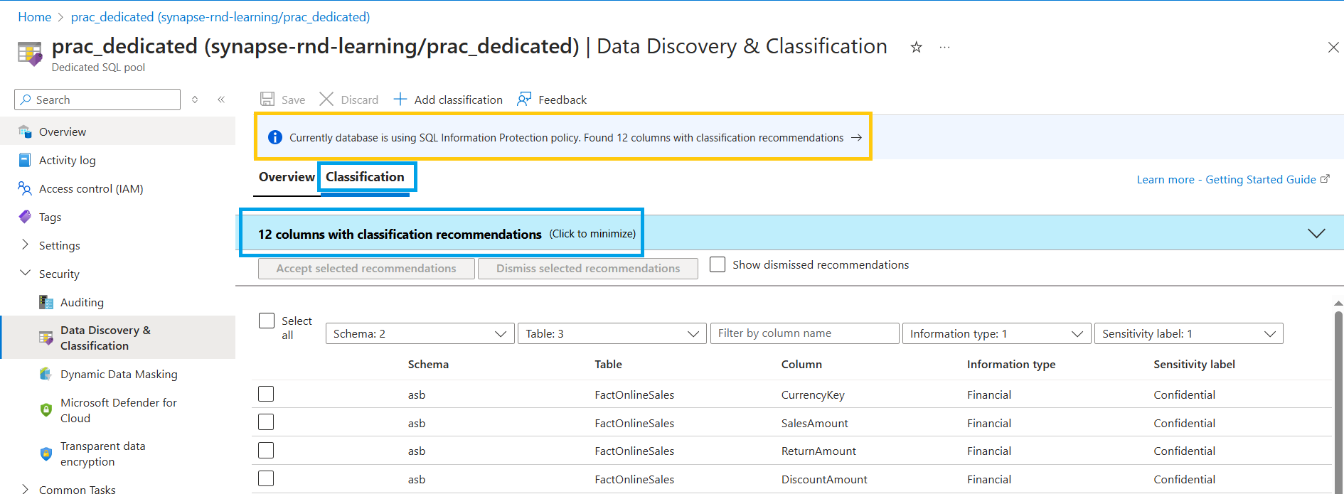The image size is (1344, 494).
Task: Open the Information type: 1 dropdown
Action: point(996,333)
